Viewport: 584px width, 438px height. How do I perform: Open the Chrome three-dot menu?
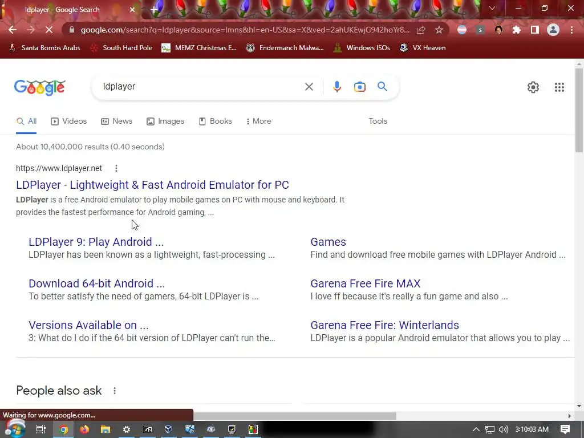[571, 30]
